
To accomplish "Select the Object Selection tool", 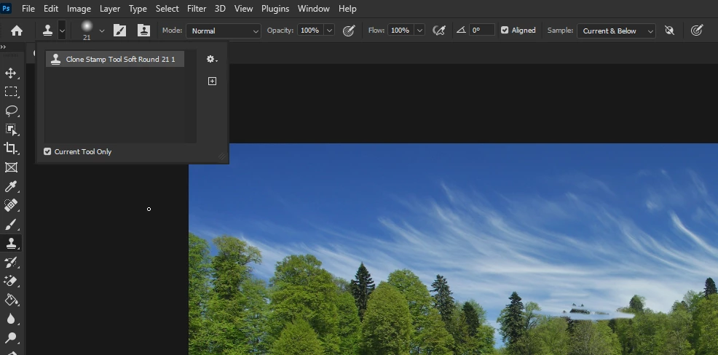I will [11, 129].
